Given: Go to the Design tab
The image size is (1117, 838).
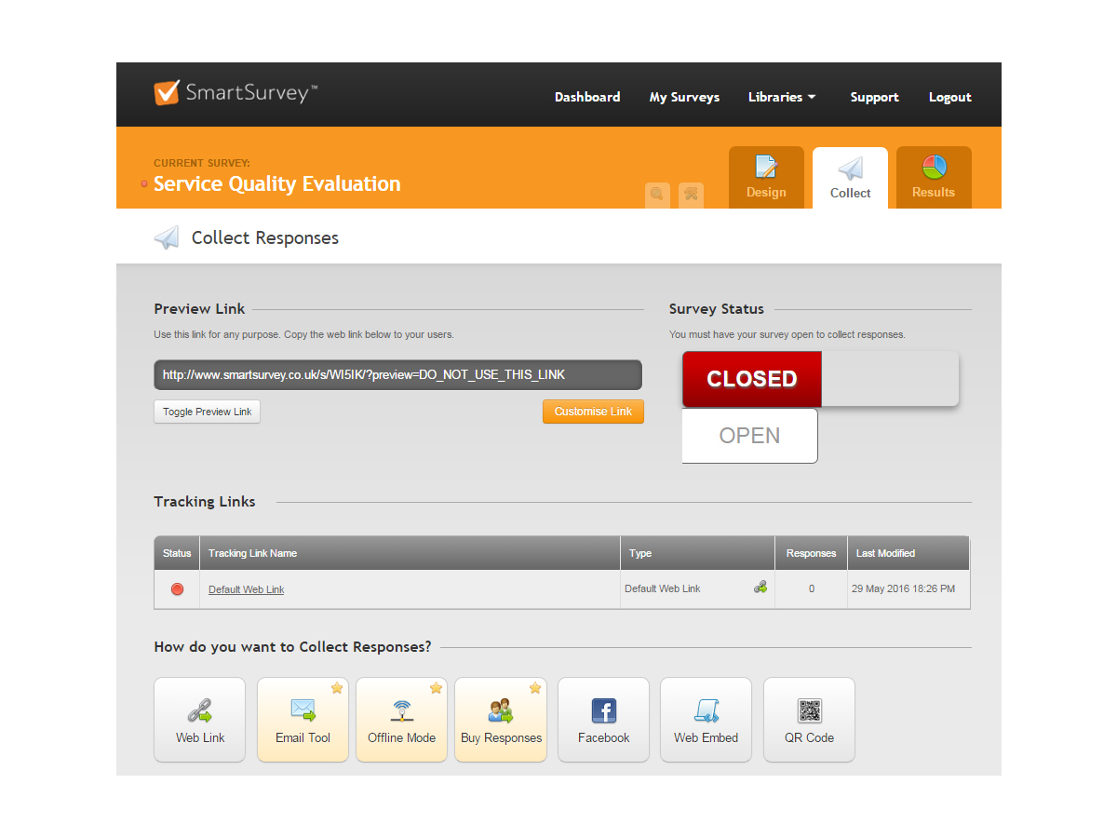Looking at the screenshot, I should pos(766,177).
